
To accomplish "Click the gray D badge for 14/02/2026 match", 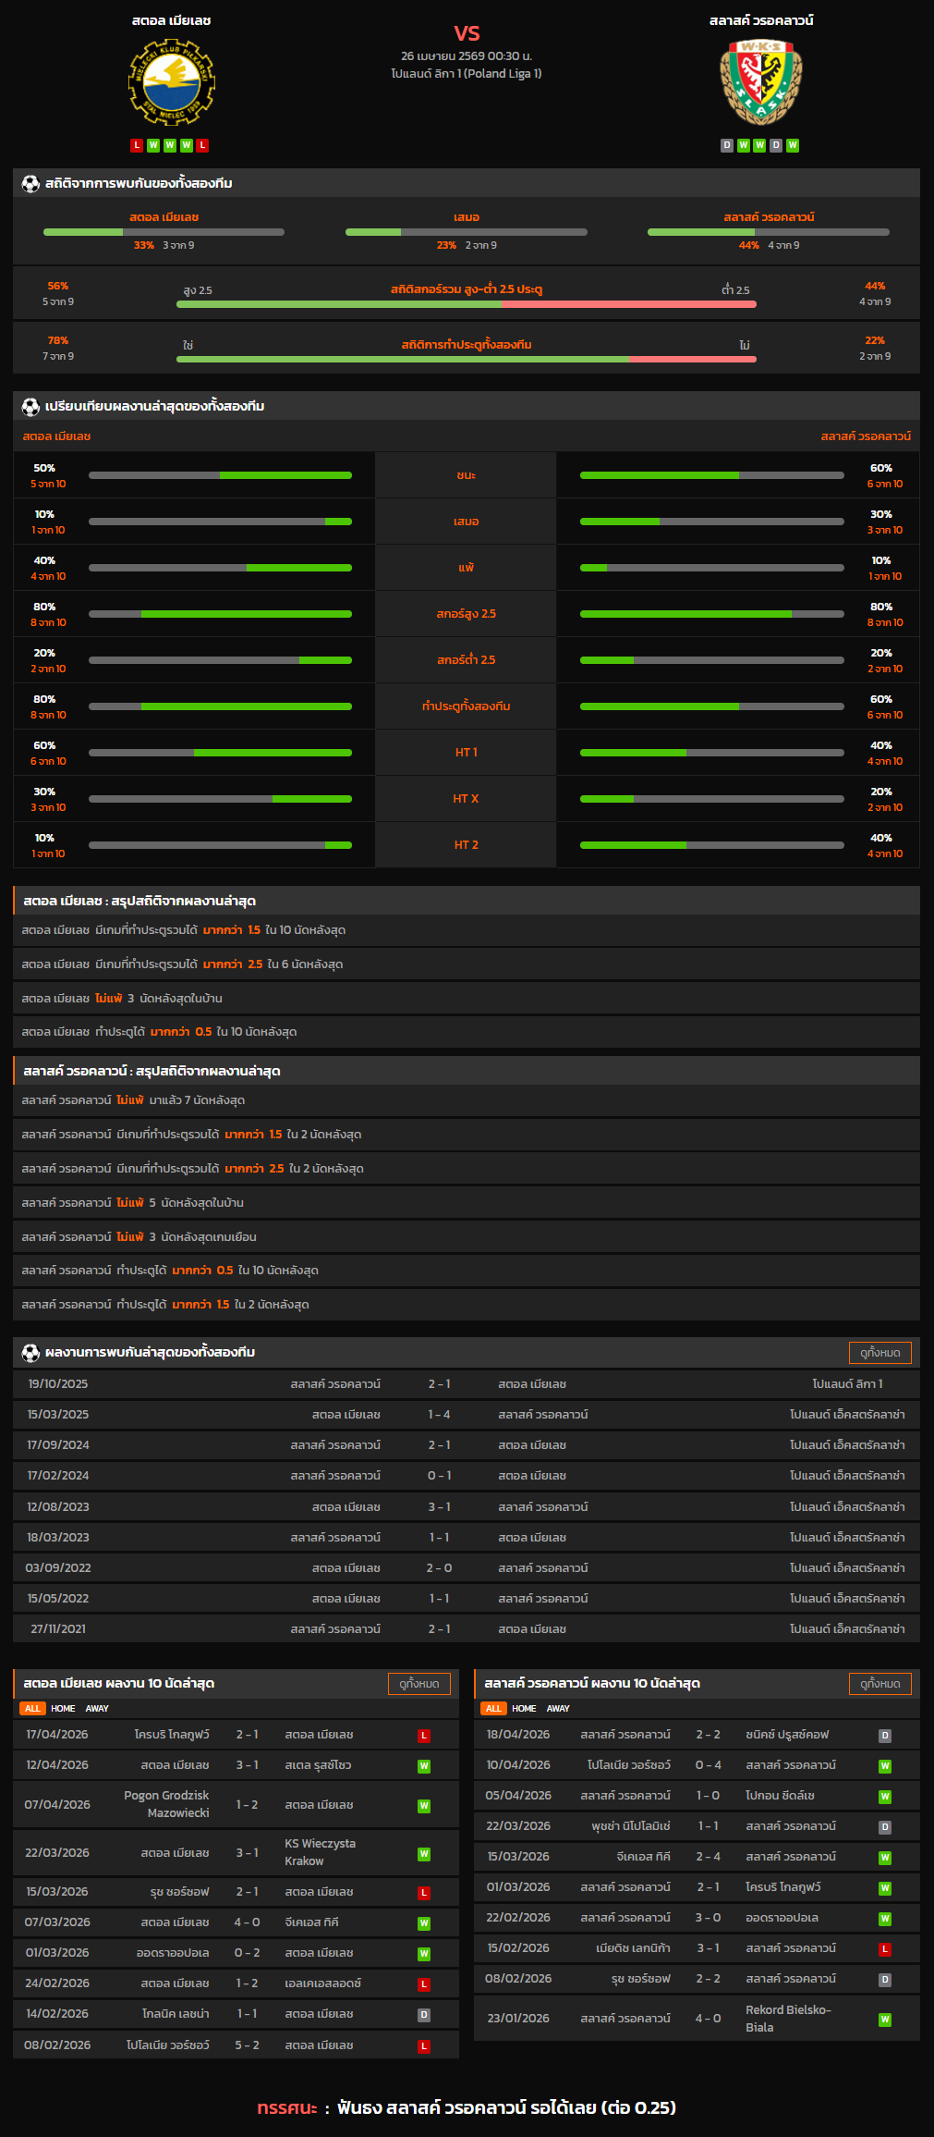I will click(424, 2015).
